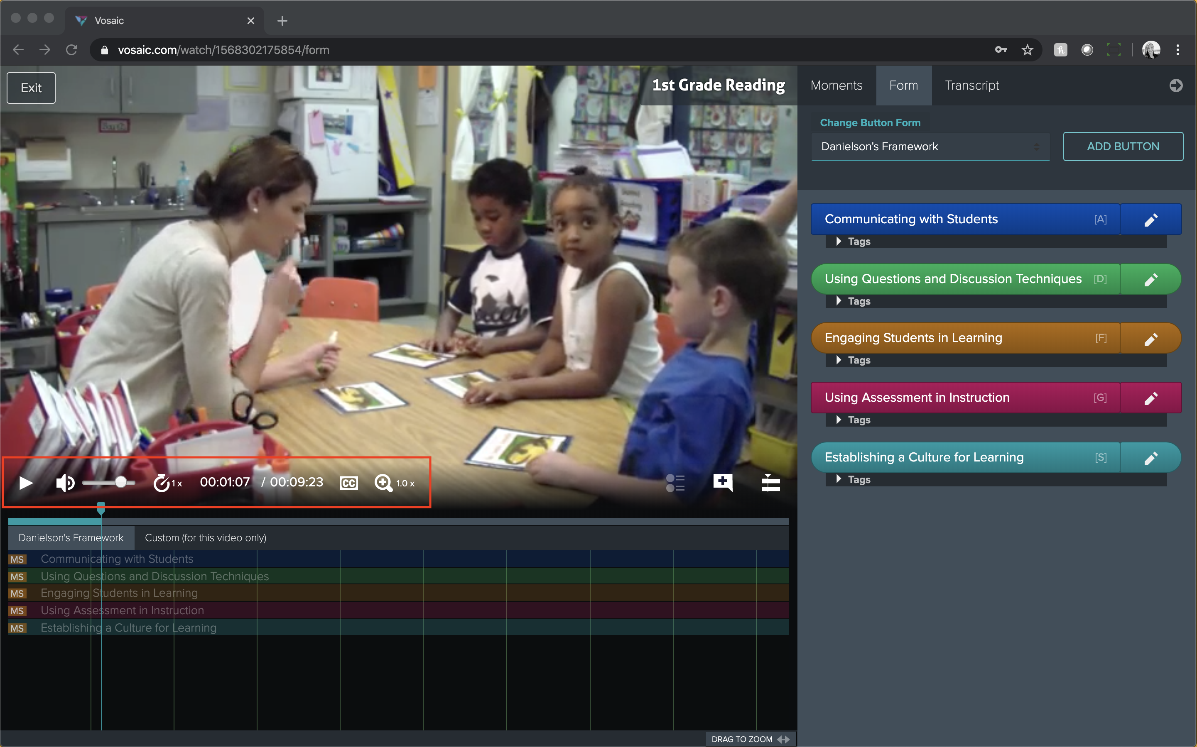Select Custom (for this video only) tab
The height and width of the screenshot is (747, 1197).
(205, 537)
